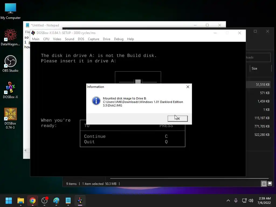276x207 pixels.
Task: Select the DOSBox 0.74-3 desktop shortcut
Action: [x=11, y=118]
